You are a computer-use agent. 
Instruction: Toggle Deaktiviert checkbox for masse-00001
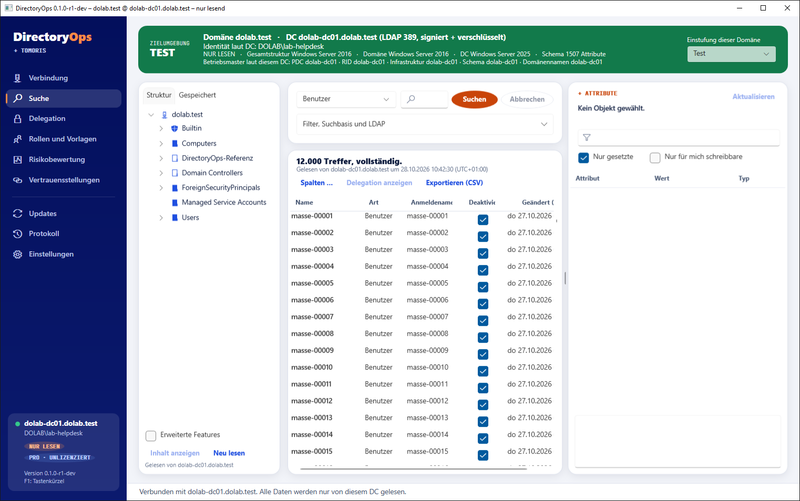point(483,220)
